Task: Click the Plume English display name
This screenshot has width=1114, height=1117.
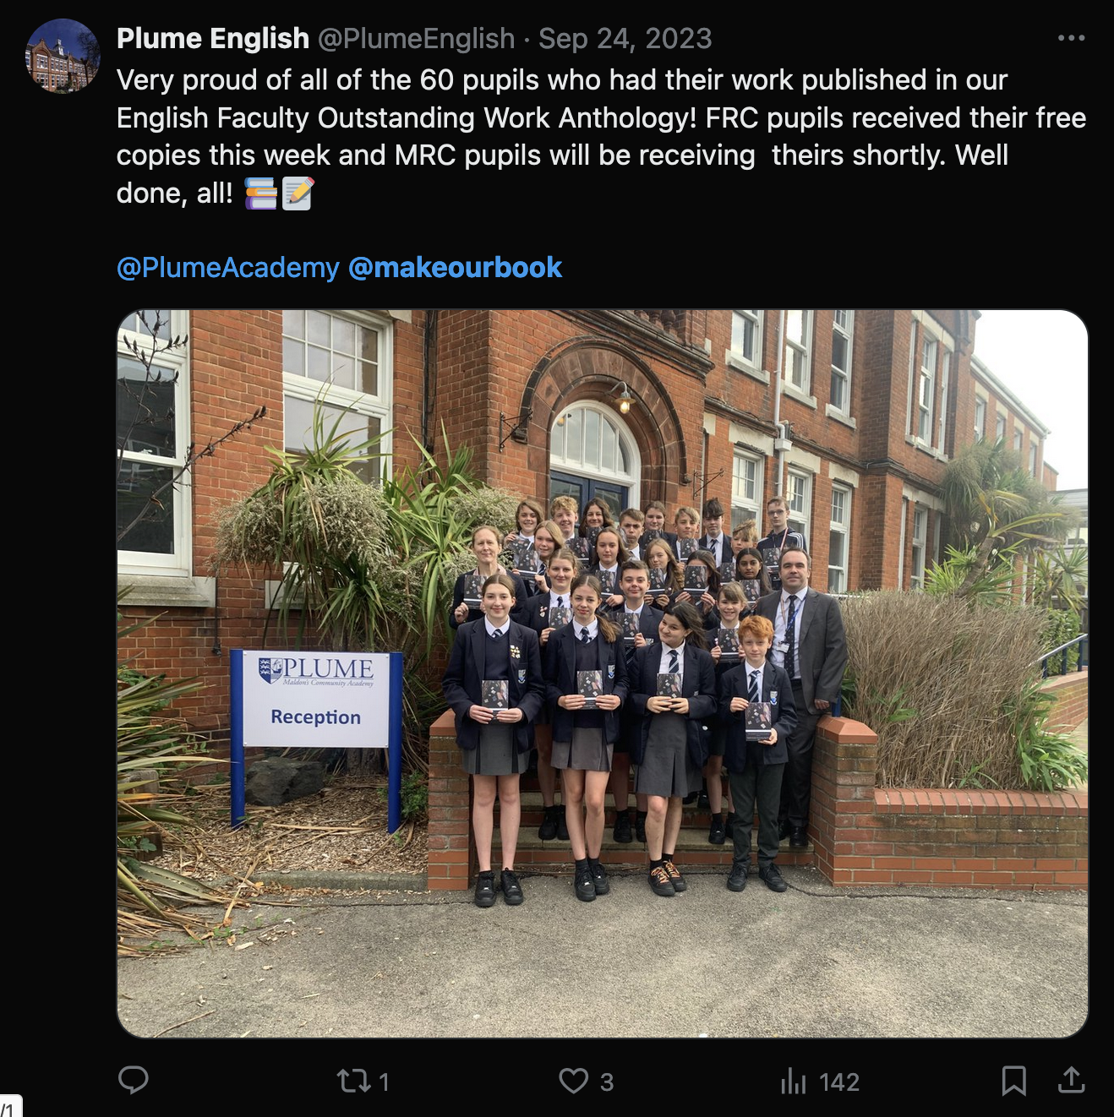Action: click(213, 39)
